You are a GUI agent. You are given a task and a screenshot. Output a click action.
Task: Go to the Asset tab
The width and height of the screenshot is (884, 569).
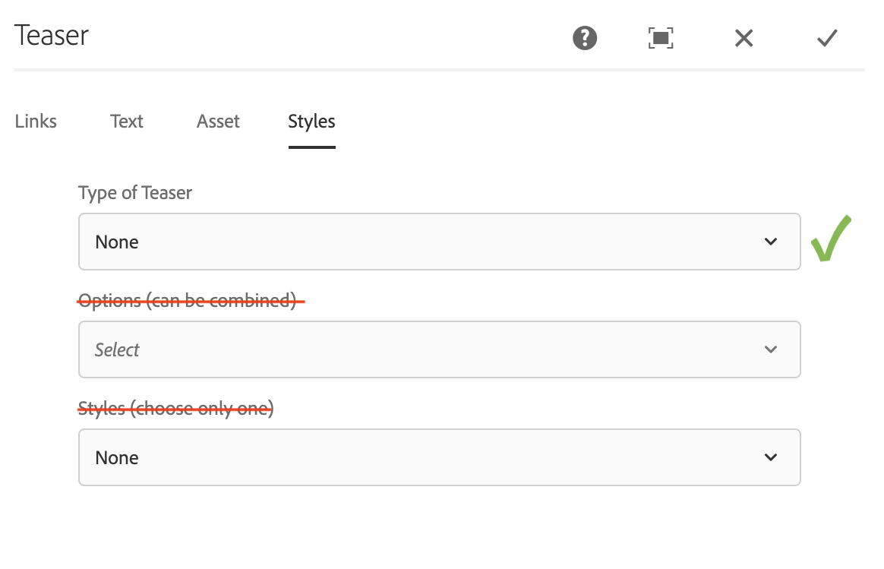(x=218, y=122)
